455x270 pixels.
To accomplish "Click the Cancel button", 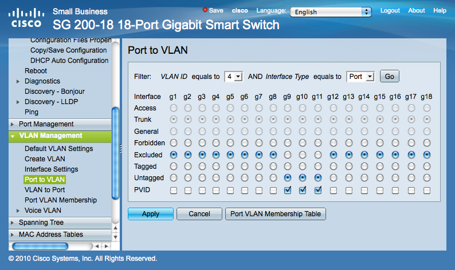I will (x=199, y=214).
